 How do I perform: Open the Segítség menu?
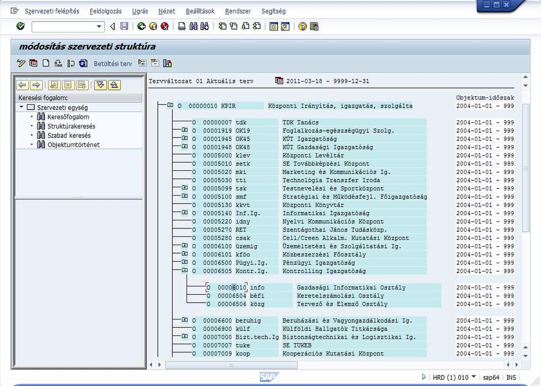[x=273, y=11]
